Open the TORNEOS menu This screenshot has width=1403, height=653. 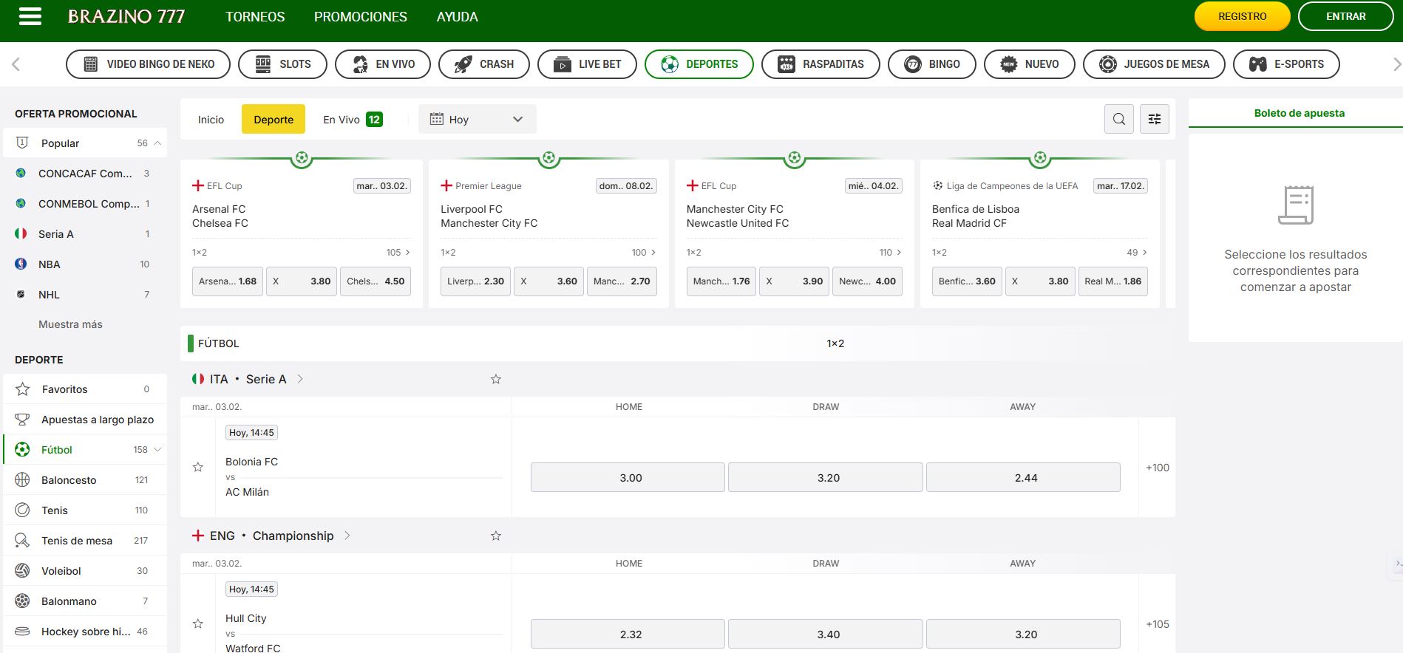pyautogui.click(x=255, y=16)
